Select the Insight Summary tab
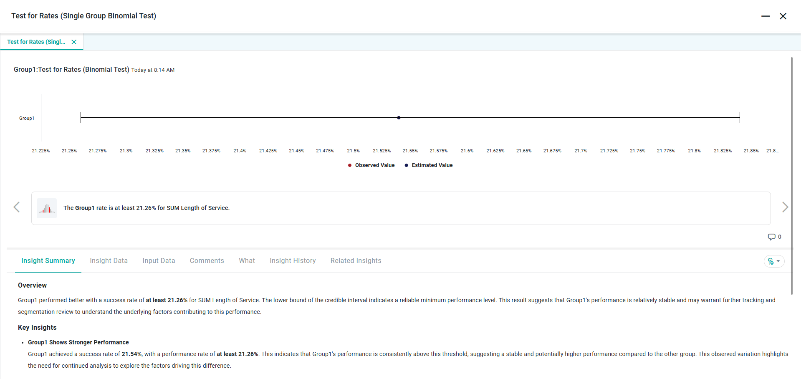 48,260
